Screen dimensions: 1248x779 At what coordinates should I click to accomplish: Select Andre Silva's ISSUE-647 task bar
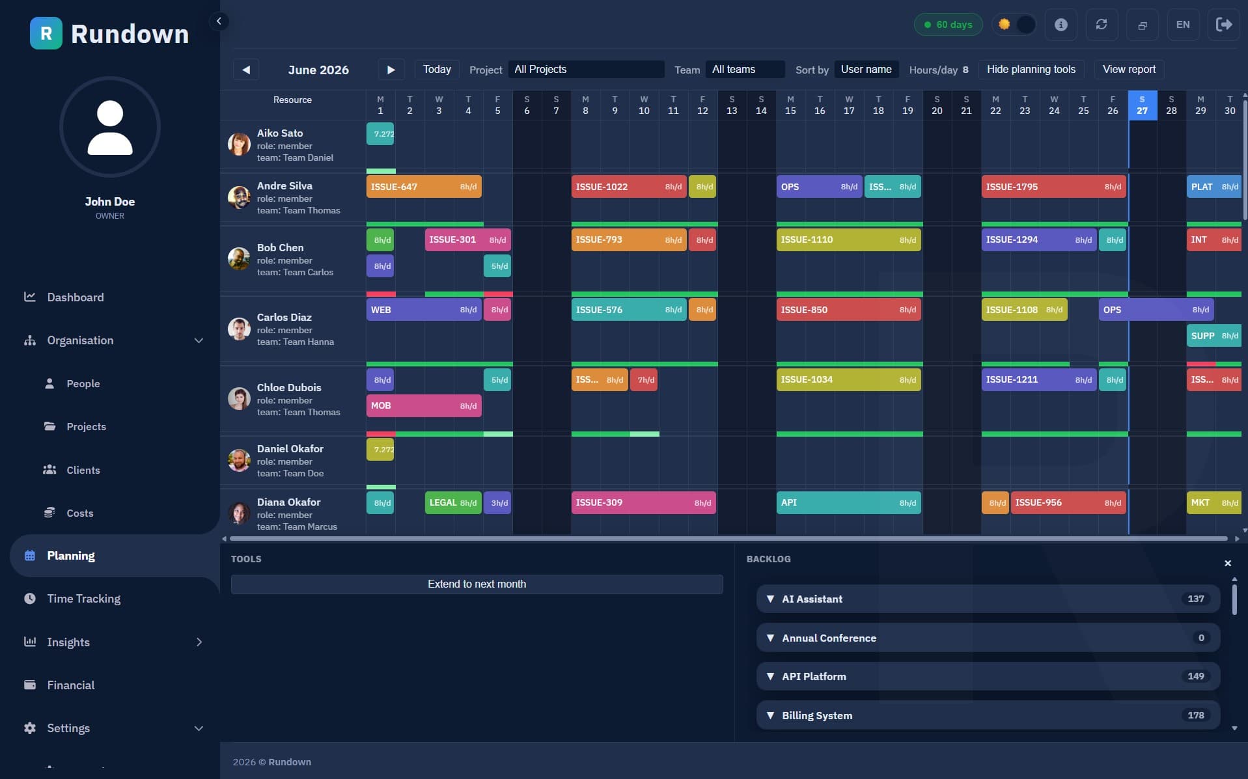pyautogui.click(x=424, y=187)
